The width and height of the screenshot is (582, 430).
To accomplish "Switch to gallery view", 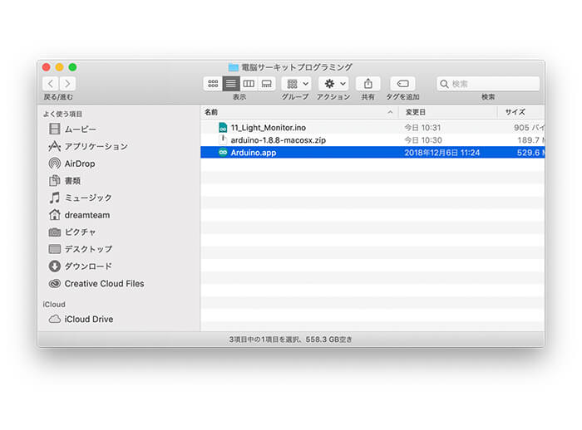I will tap(267, 83).
